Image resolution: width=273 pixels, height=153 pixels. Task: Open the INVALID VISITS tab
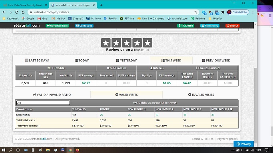[201, 95]
